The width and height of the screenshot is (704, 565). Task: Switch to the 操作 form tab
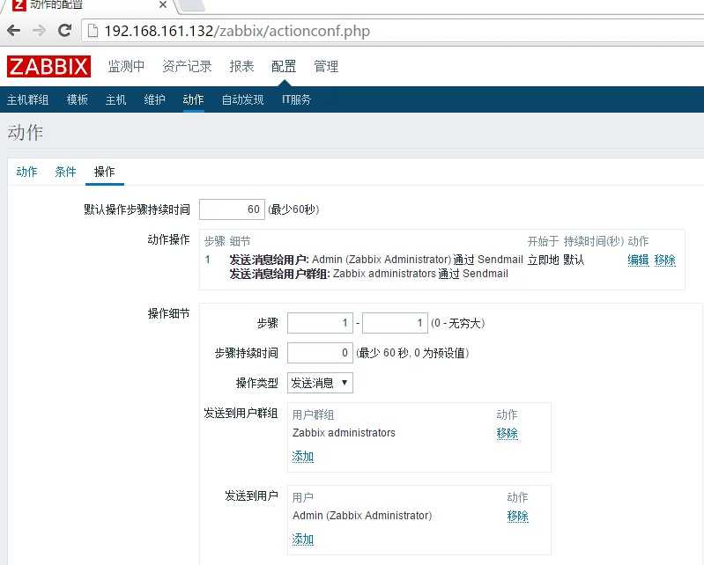[104, 172]
